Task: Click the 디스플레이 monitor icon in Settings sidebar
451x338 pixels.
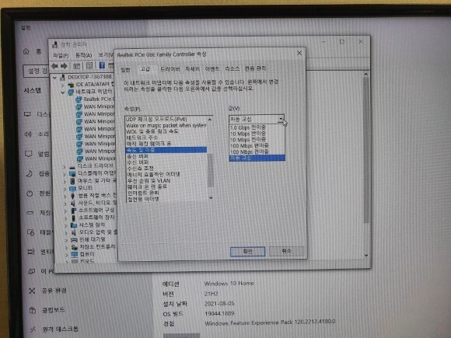Action: (x=27, y=114)
